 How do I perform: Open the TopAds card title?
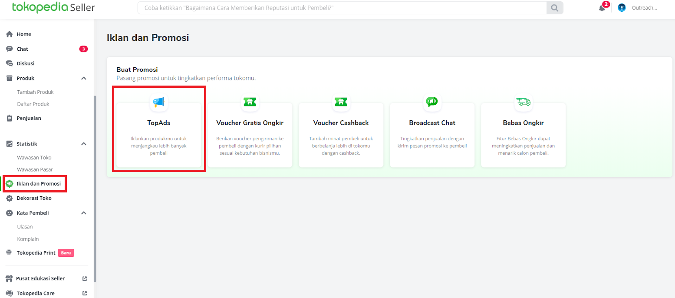coord(158,123)
